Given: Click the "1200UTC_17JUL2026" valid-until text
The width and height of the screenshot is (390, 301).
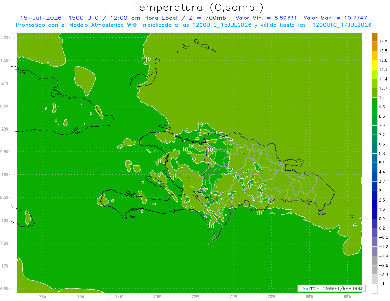Looking at the screenshot, I should [x=342, y=25].
